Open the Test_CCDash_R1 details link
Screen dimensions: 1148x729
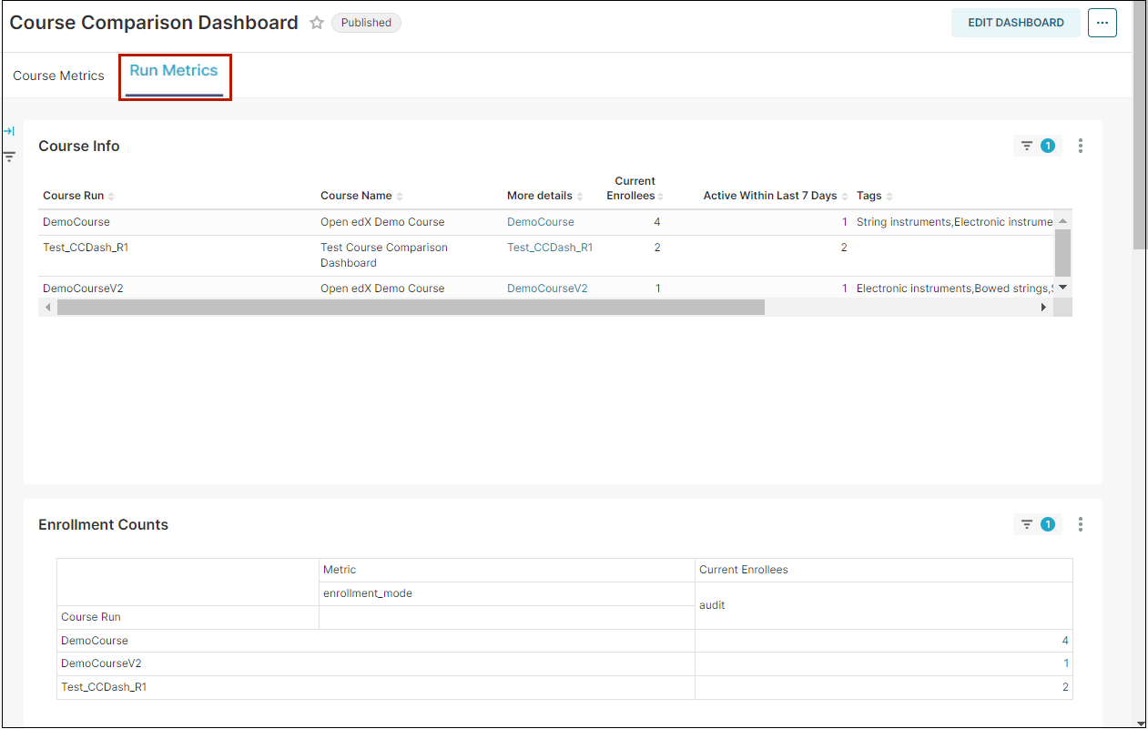tap(550, 248)
